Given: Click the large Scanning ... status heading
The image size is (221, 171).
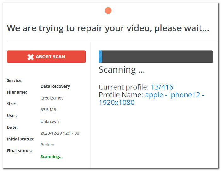Looking at the screenshot, I should coord(122,70).
